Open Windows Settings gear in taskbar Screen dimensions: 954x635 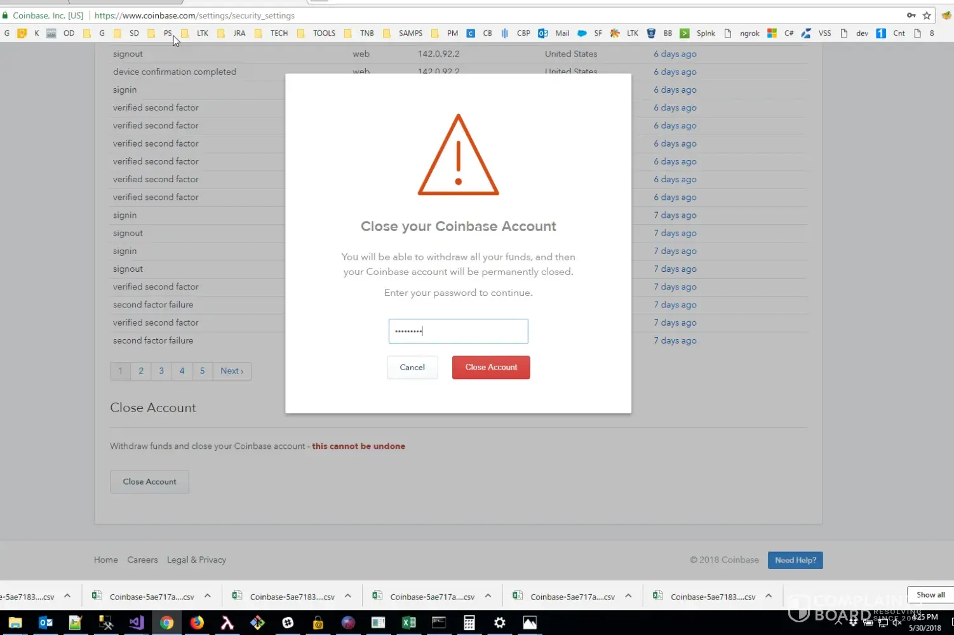[x=500, y=623]
